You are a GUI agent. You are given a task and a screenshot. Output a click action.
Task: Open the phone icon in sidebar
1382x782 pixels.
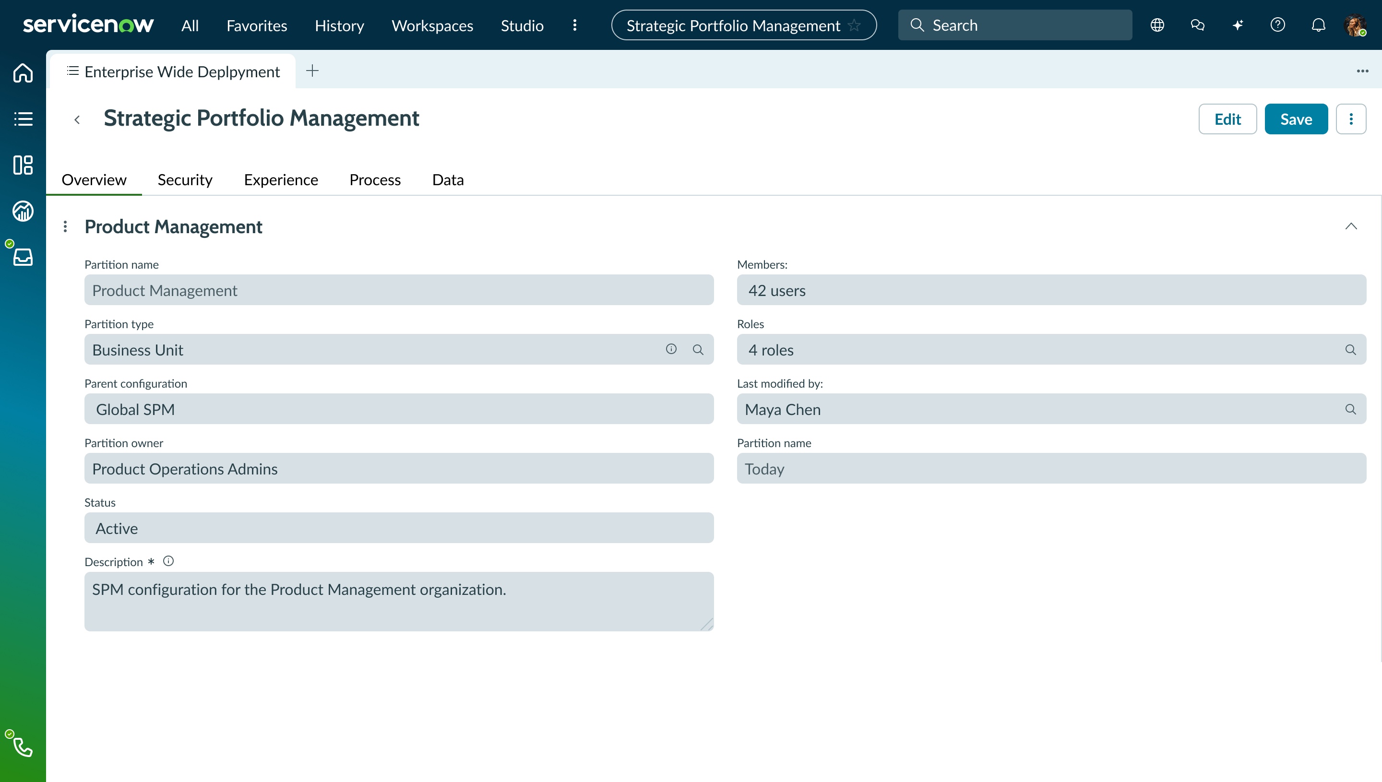pos(23,747)
